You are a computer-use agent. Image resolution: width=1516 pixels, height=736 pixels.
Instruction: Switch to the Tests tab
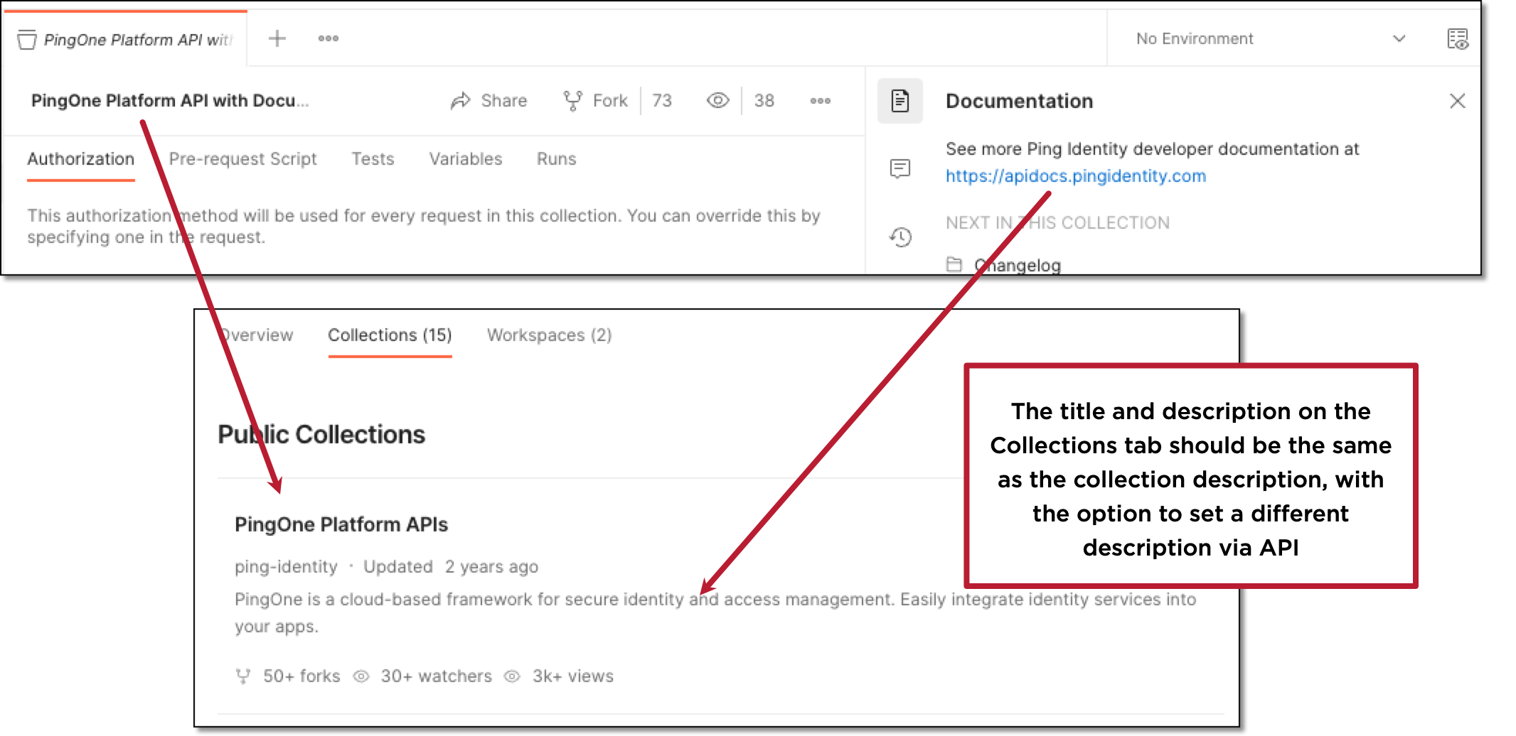[x=373, y=158]
